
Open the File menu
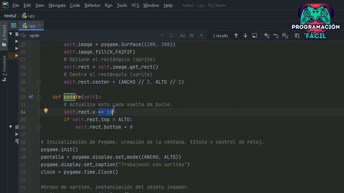point(16,5)
